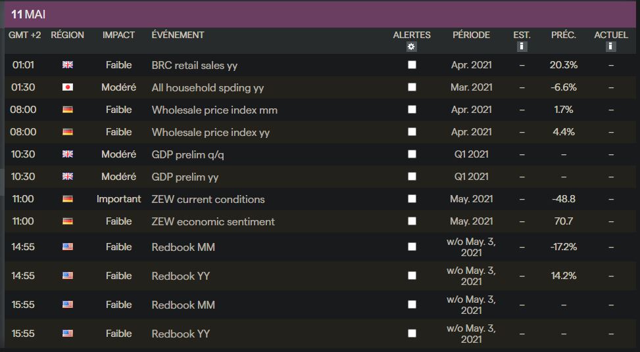The width and height of the screenshot is (640, 352).
Task: Click Japan flag for household spending row
Action: click(67, 87)
